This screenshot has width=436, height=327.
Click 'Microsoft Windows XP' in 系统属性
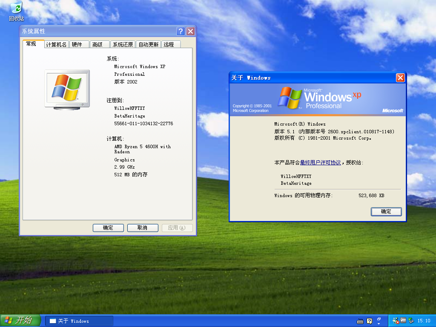click(140, 66)
